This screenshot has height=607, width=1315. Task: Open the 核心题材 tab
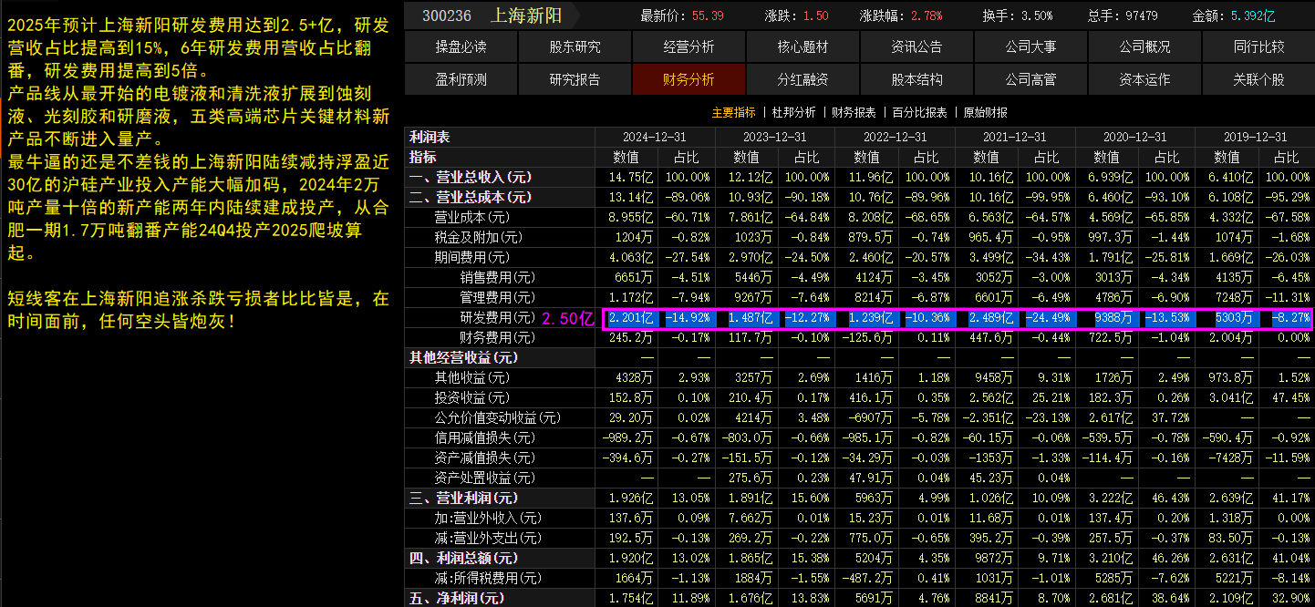click(802, 46)
